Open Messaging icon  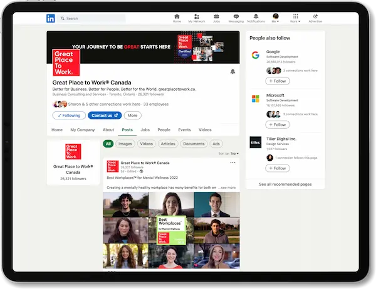[x=236, y=18]
